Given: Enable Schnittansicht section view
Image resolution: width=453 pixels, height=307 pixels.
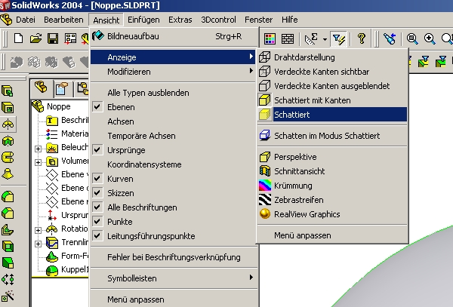Looking at the screenshot, I should 332,171.
